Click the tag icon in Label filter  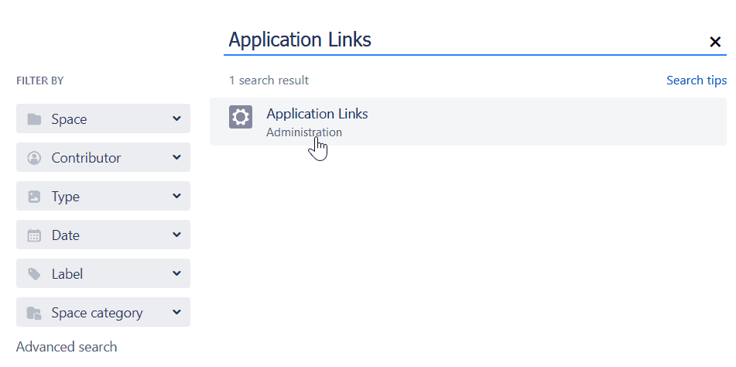click(34, 274)
